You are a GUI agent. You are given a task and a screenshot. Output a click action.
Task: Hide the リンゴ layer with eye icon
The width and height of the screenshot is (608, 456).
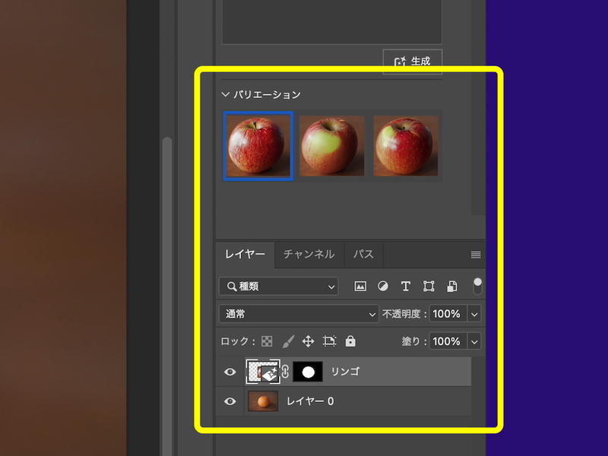point(230,372)
